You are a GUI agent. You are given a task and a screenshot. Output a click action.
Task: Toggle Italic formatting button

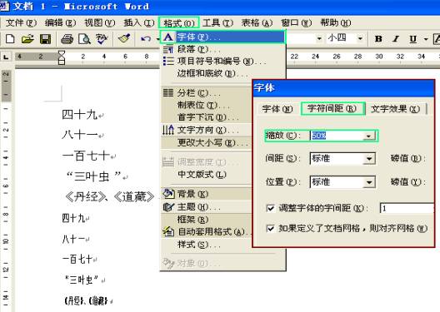pyautogui.click(x=396, y=39)
